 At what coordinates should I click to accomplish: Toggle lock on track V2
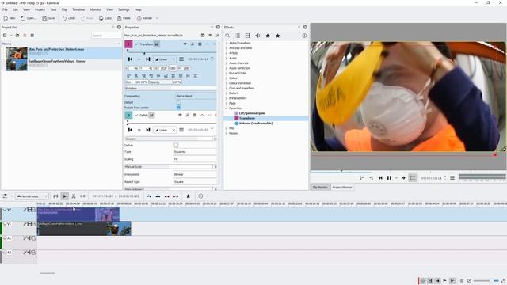(33, 210)
